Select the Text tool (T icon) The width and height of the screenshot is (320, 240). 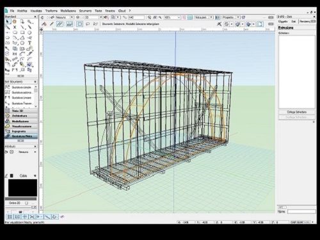click(29, 43)
